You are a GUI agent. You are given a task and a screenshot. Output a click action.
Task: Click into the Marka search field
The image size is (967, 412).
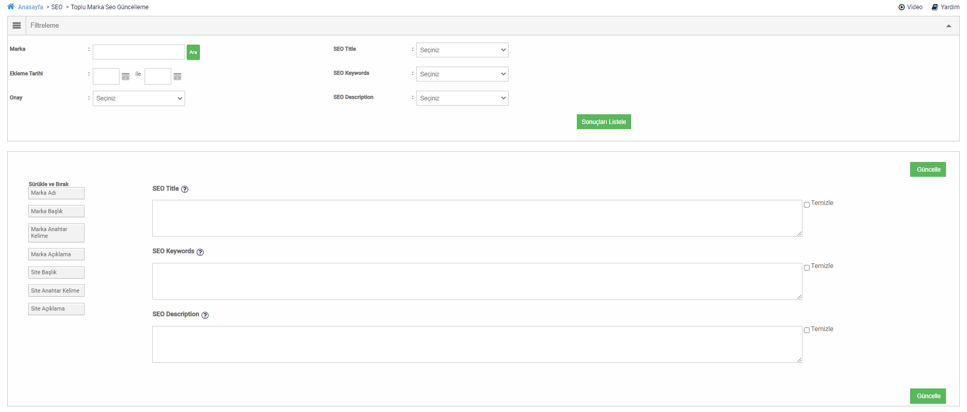138,52
